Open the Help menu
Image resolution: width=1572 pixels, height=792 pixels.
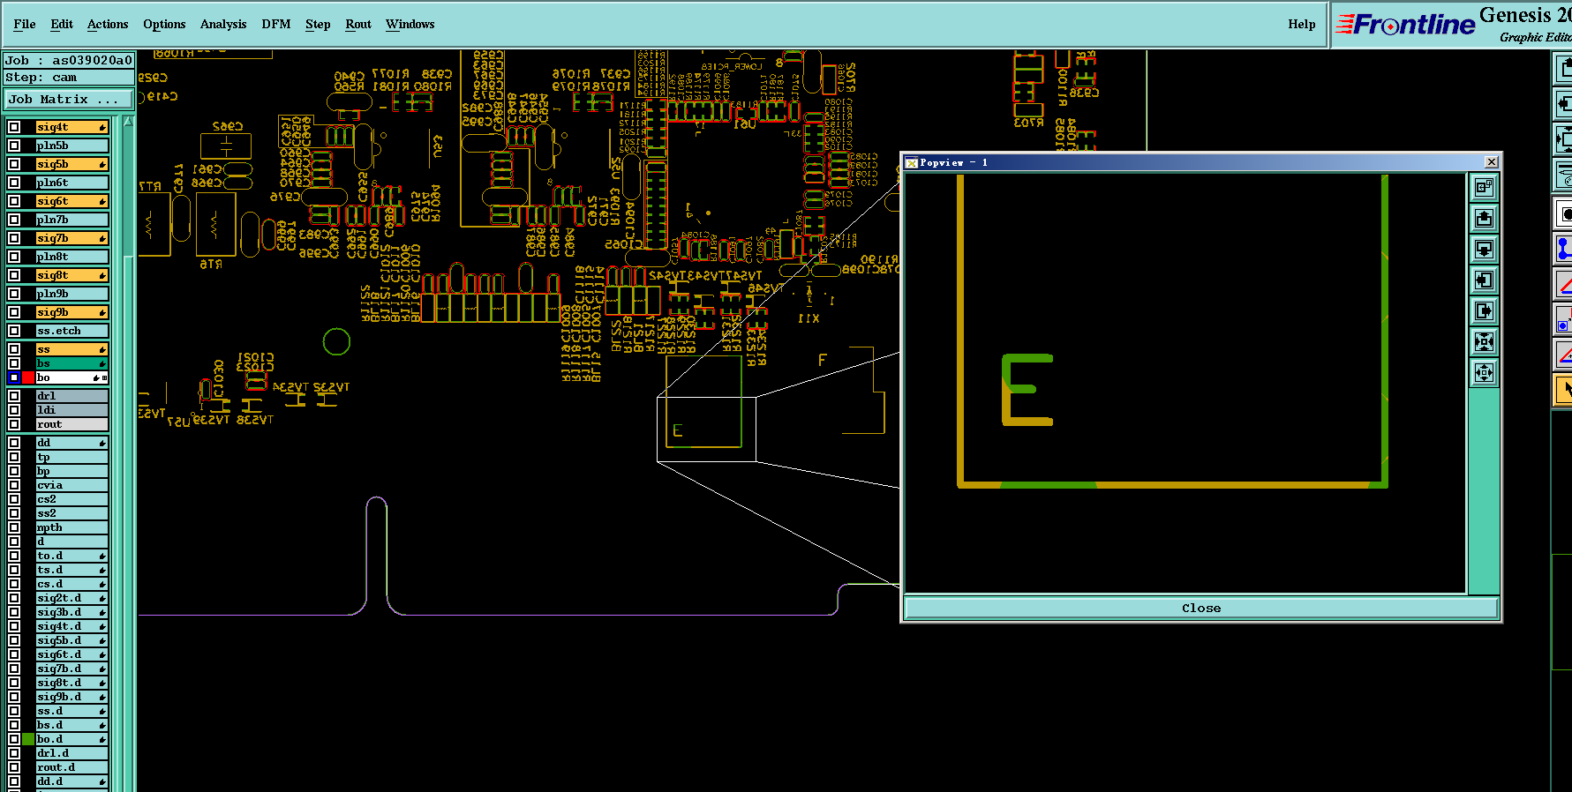(x=1302, y=24)
